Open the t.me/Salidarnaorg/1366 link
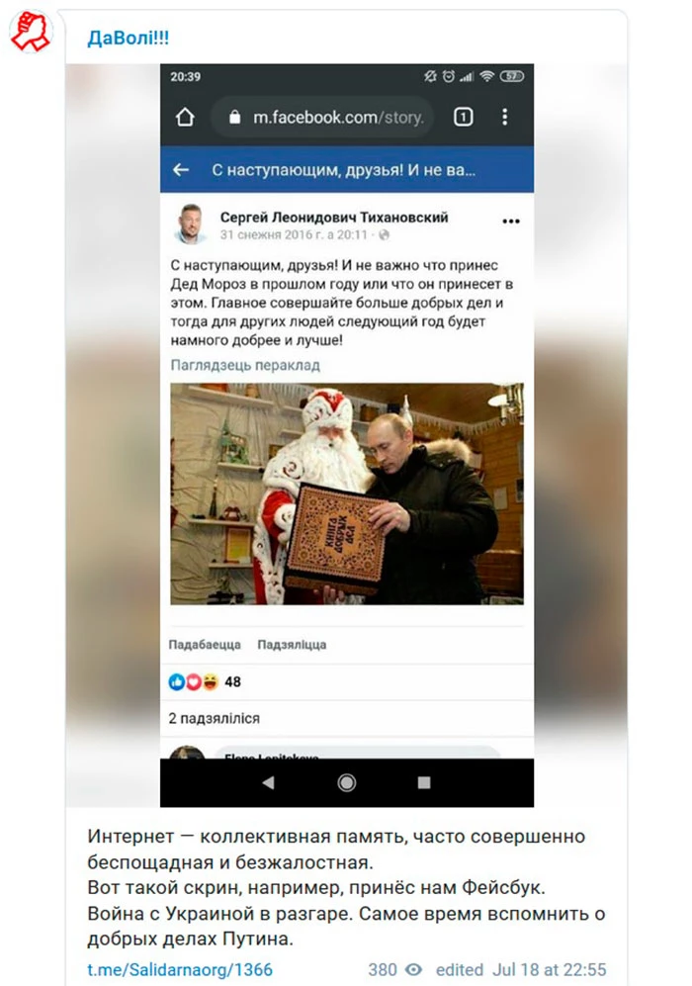 click(180, 969)
